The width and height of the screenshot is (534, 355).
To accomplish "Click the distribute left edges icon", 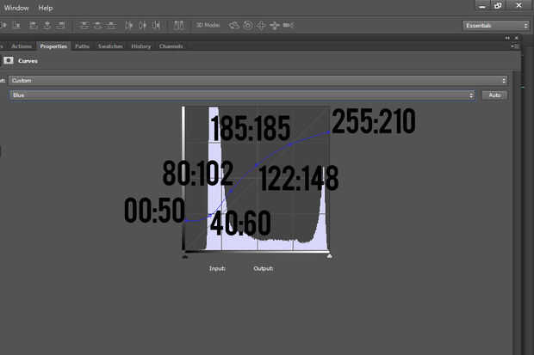I will click(128, 25).
